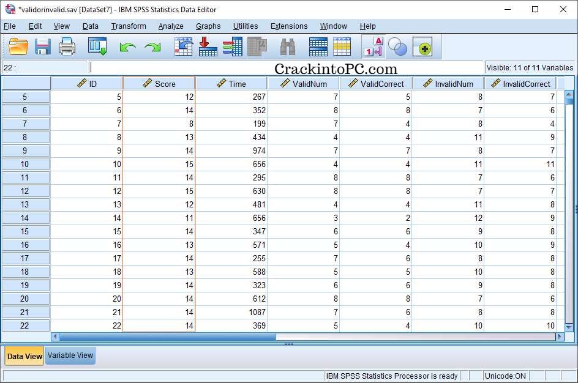Click horizontal scrollbar right arrow
578x383 pixels.
(560, 337)
